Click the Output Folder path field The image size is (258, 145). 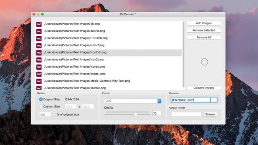point(186,114)
